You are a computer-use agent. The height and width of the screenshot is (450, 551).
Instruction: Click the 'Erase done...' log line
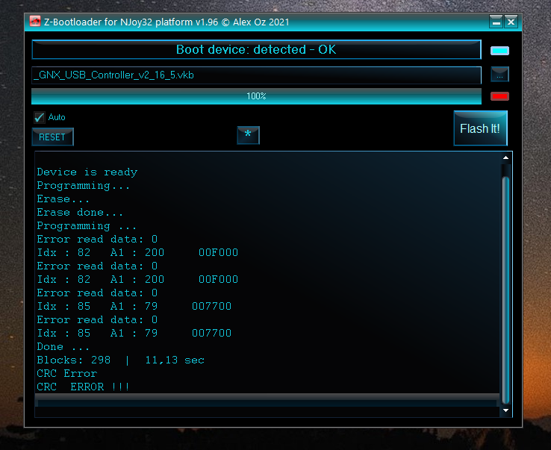click(x=80, y=213)
